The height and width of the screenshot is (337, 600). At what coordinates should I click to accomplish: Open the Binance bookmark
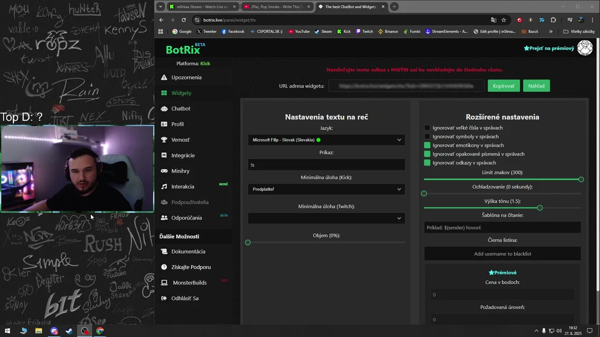(x=388, y=31)
